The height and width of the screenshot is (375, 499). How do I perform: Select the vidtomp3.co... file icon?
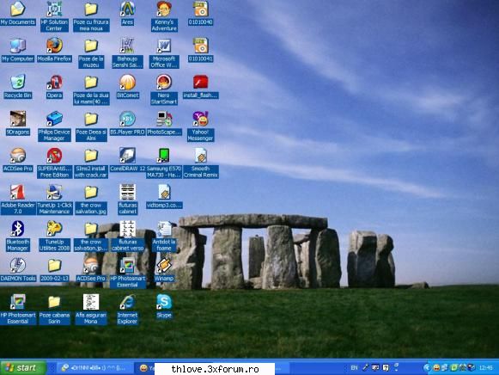click(x=164, y=197)
